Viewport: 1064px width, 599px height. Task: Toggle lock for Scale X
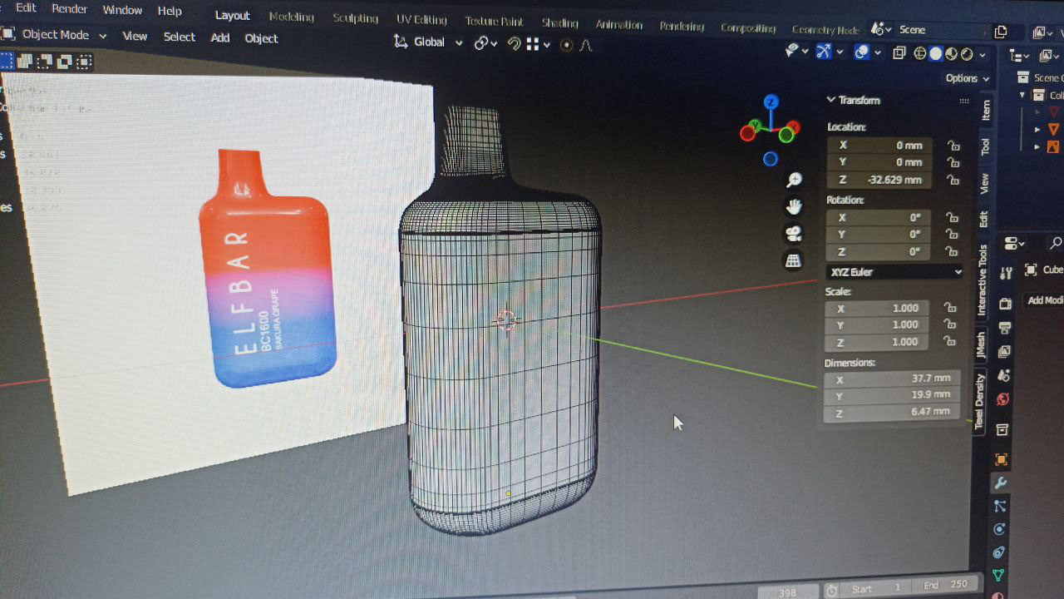(x=949, y=308)
